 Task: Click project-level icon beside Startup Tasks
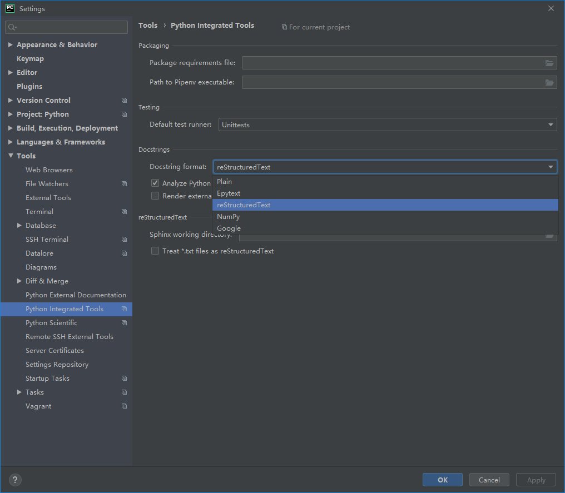pos(125,378)
